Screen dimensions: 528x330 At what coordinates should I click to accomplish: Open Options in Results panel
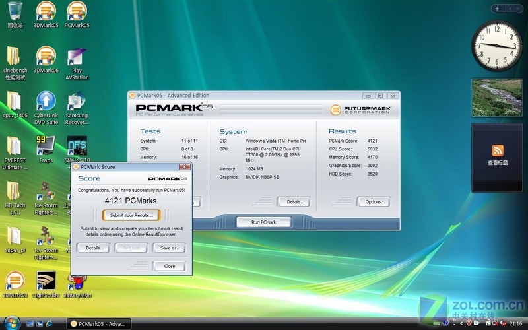click(x=374, y=202)
